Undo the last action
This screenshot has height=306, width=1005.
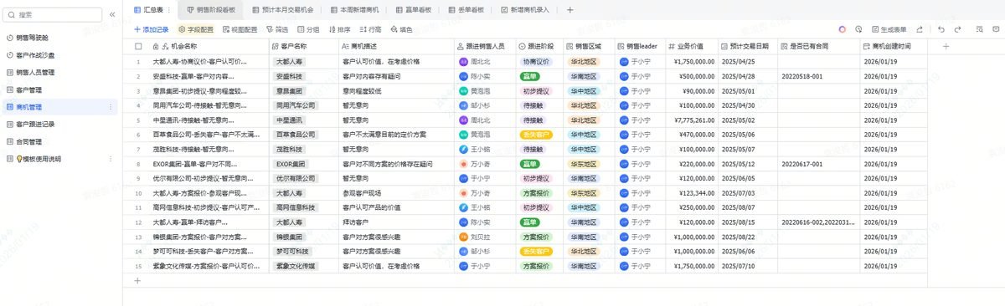click(x=941, y=29)
